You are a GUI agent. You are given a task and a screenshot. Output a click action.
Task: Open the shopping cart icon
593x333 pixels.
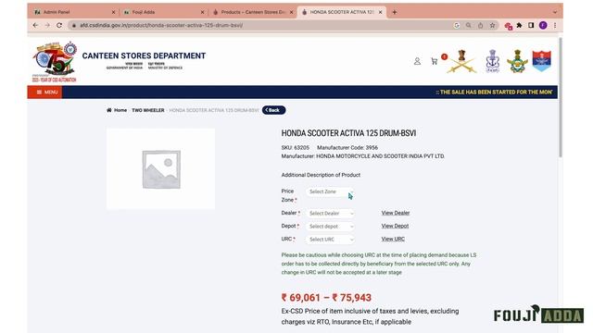[x=435, y=61]
